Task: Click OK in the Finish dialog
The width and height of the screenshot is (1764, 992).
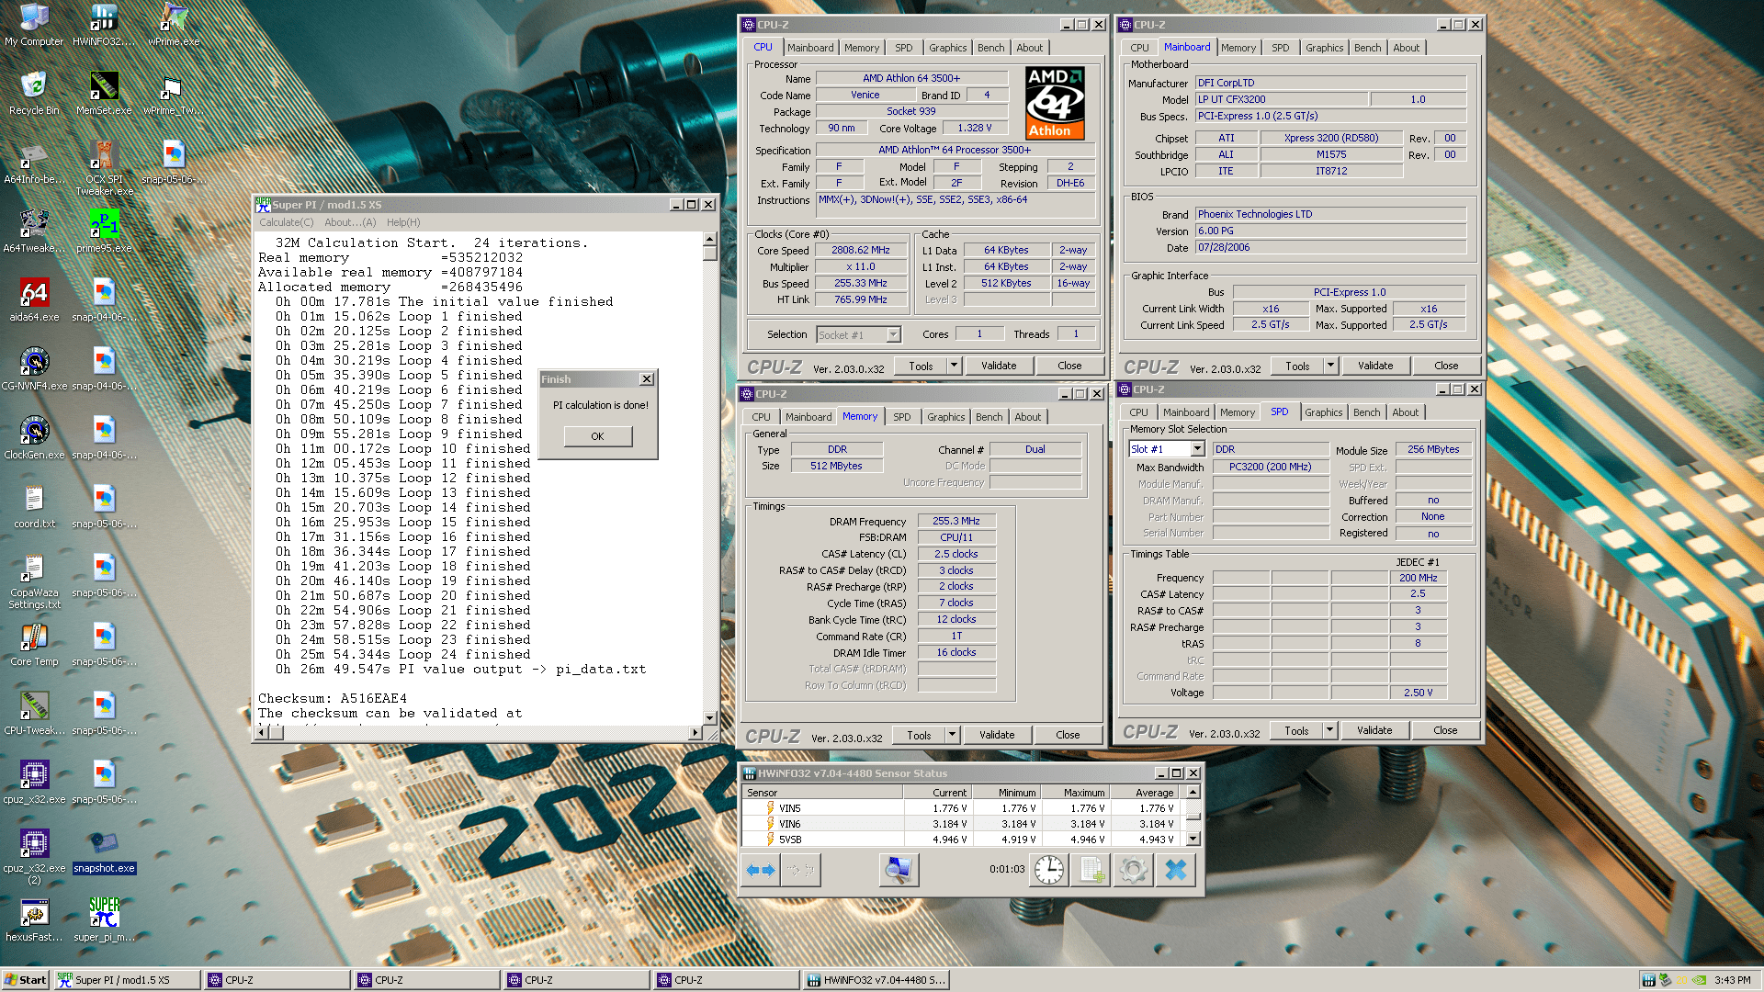Action: pyautogui.click(x=597, y=436)
